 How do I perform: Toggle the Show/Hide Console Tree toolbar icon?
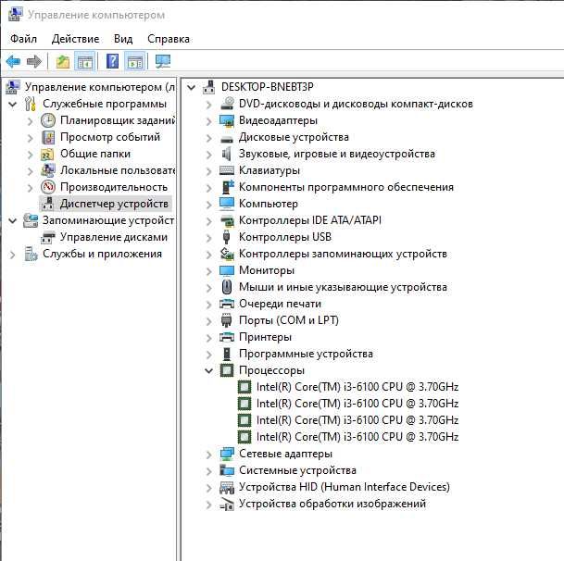tap(85, 61)
